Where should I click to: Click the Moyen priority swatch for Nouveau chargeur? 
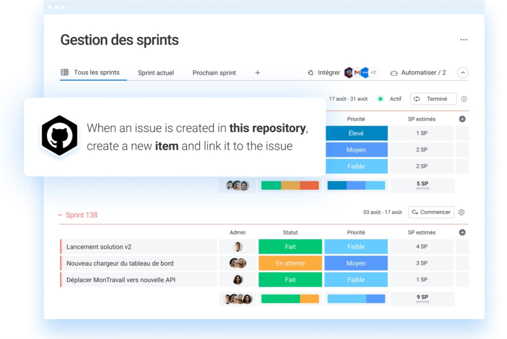pos(356,263)
